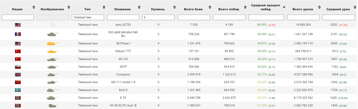The image size is (358, 109).
Task: Focus the Уровень filter field containing 9
Action: click(158, 18)
